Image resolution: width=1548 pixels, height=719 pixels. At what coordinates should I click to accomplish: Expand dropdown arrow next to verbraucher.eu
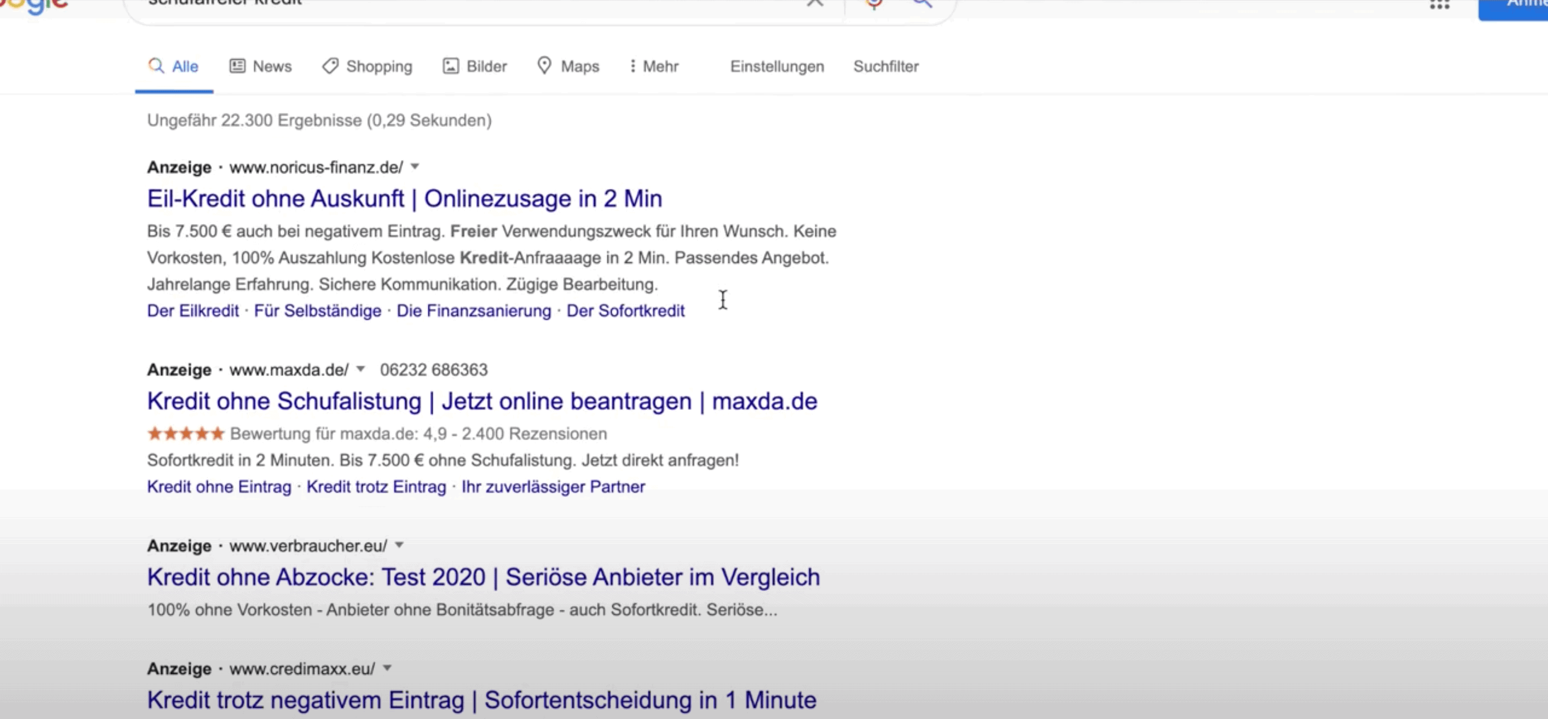pyautogui.click(x=399, y=545)
